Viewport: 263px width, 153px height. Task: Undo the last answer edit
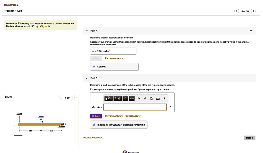[139, 98]
